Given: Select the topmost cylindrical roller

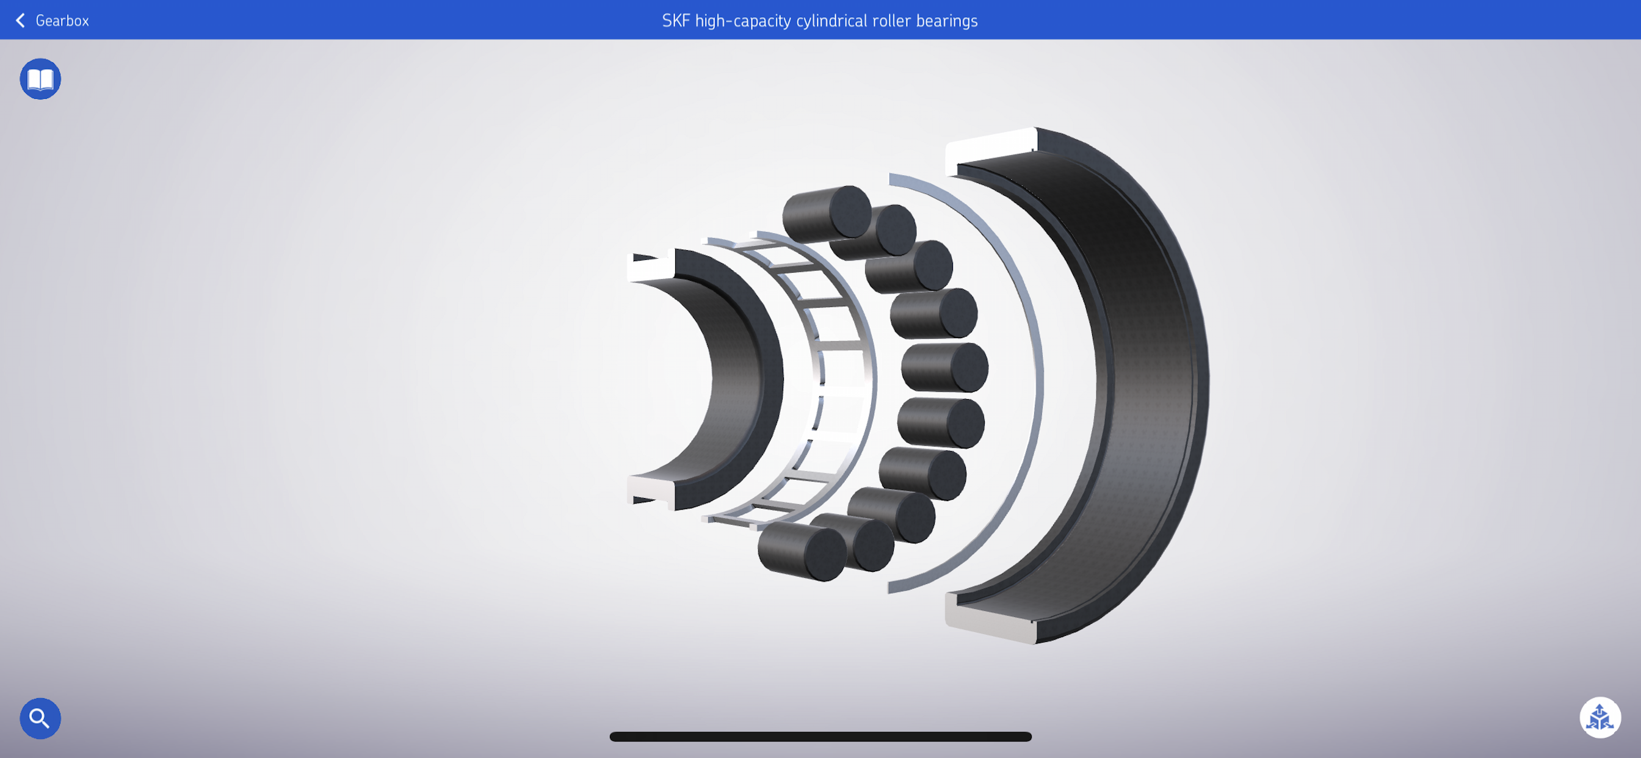Looking at the screenshot, I should [x=827, y=214].
